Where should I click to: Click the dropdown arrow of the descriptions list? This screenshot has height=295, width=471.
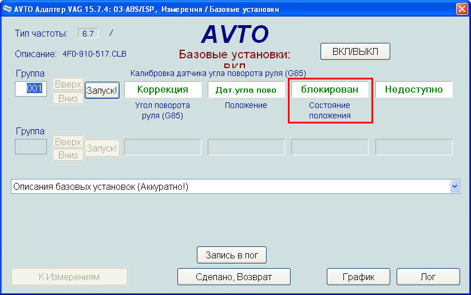(454, 187)
